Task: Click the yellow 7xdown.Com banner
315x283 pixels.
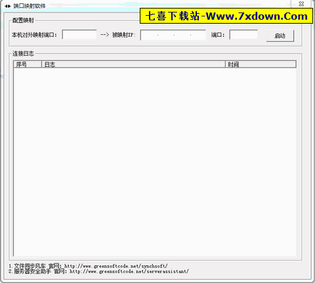Action: [x=226, y=16]
